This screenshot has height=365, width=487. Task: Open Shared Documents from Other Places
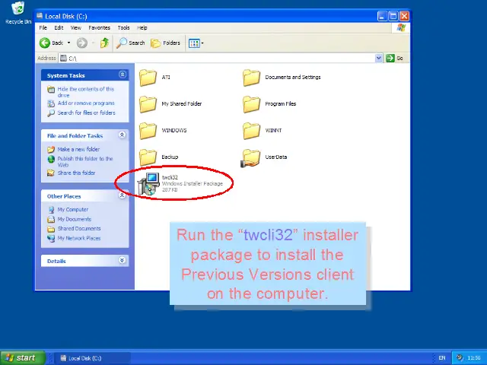coord(79,228)
